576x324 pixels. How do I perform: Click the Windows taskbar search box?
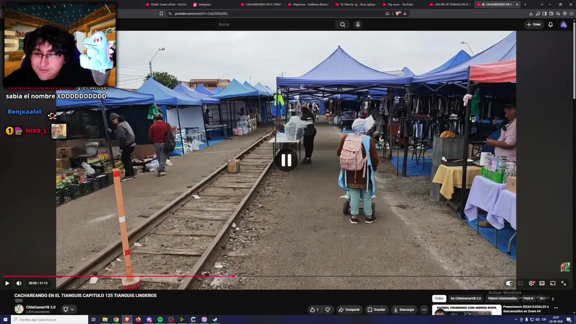tap(49, 319)
